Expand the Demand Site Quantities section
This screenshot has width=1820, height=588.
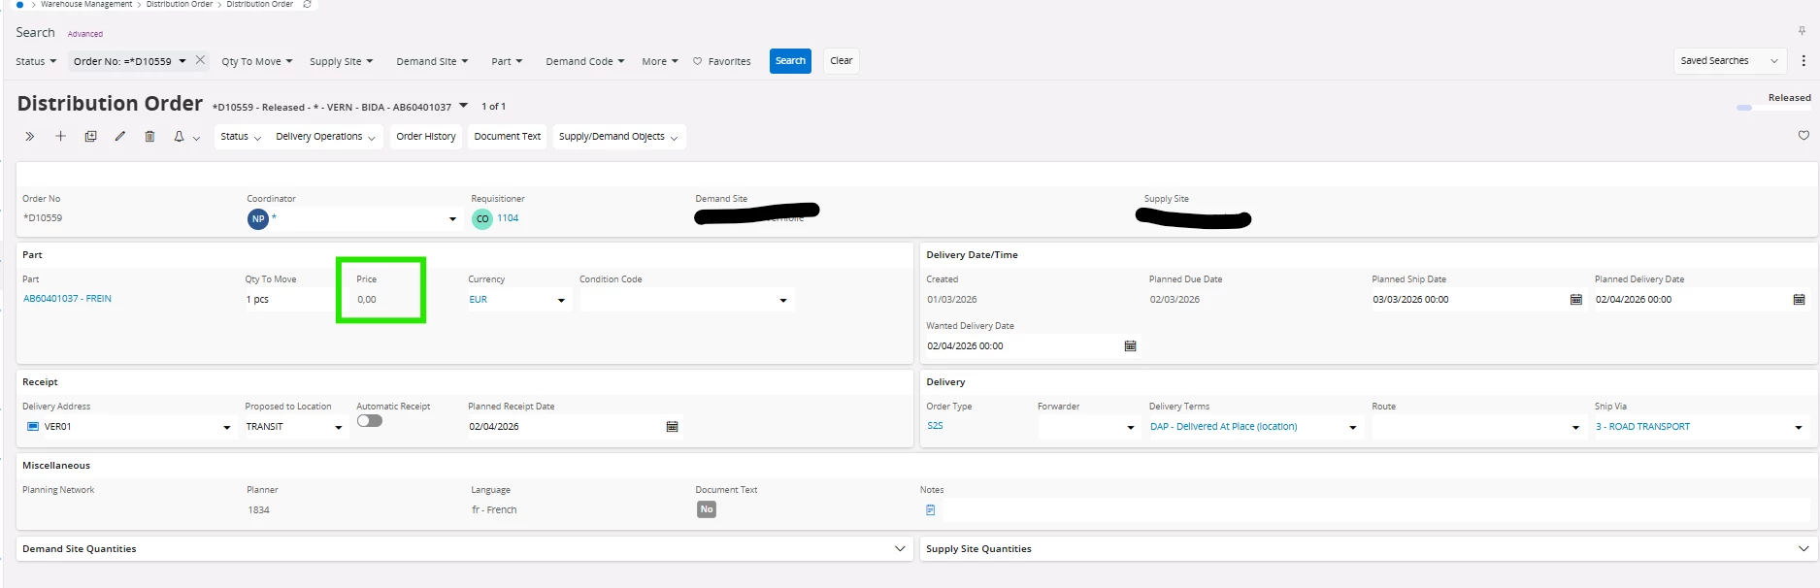tap(899, 549)
